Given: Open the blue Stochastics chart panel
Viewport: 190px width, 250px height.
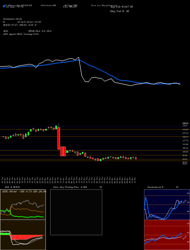Looking at the screenshot, I should (167, 205).
